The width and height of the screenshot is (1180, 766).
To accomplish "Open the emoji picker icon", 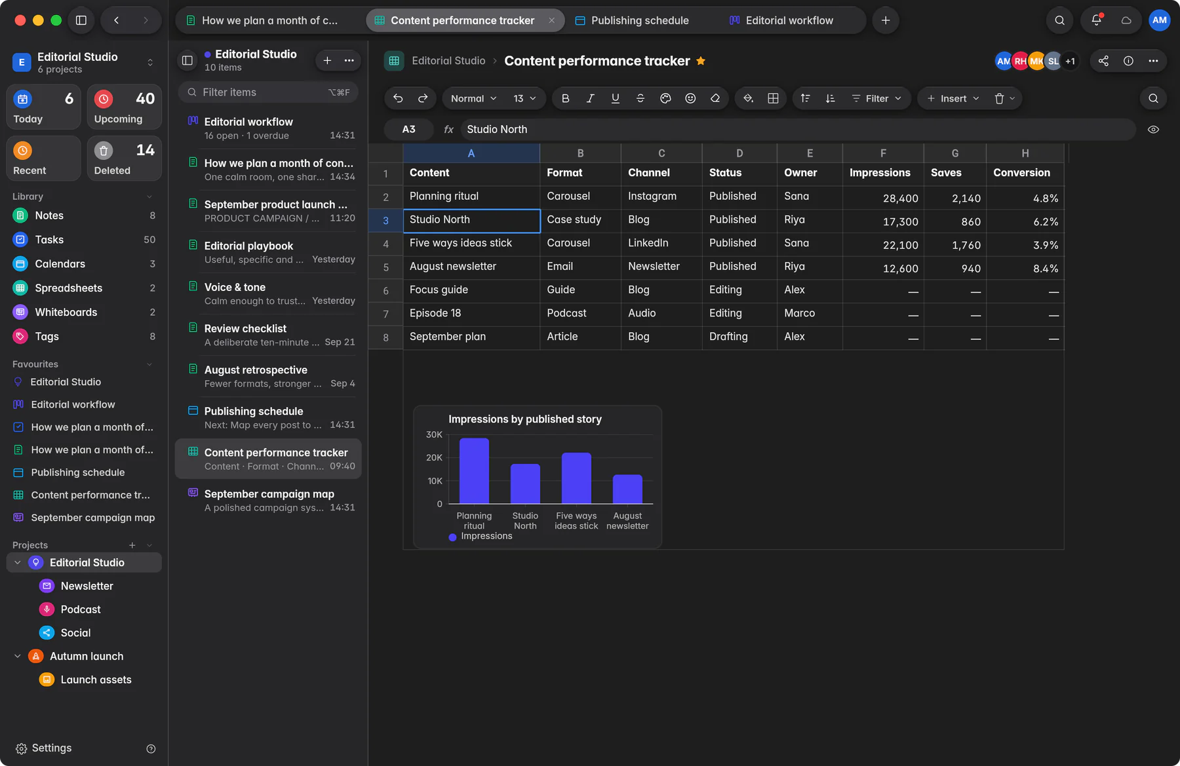I will click(x=690, y=98).
